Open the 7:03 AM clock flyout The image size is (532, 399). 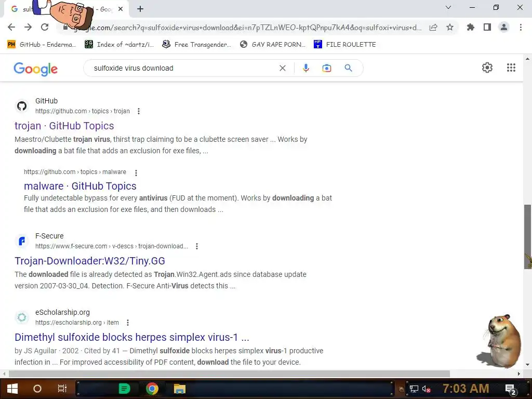point(465,388)
